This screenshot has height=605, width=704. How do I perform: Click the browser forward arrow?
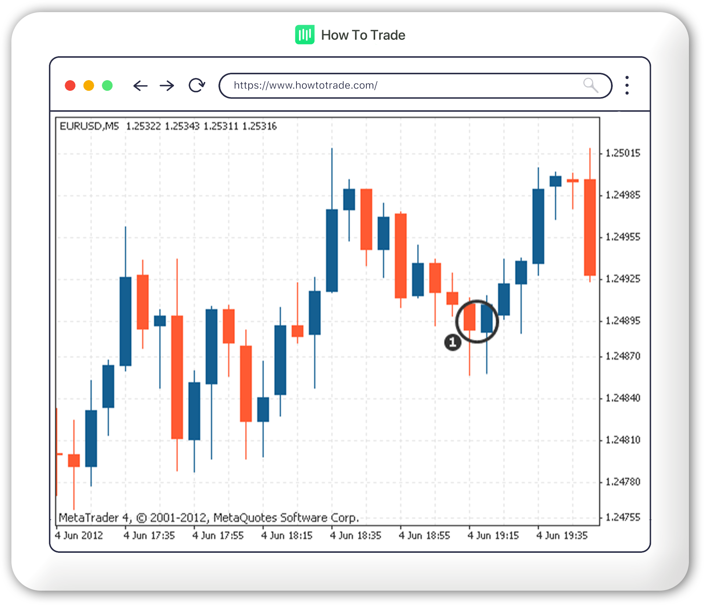[167, 86]
